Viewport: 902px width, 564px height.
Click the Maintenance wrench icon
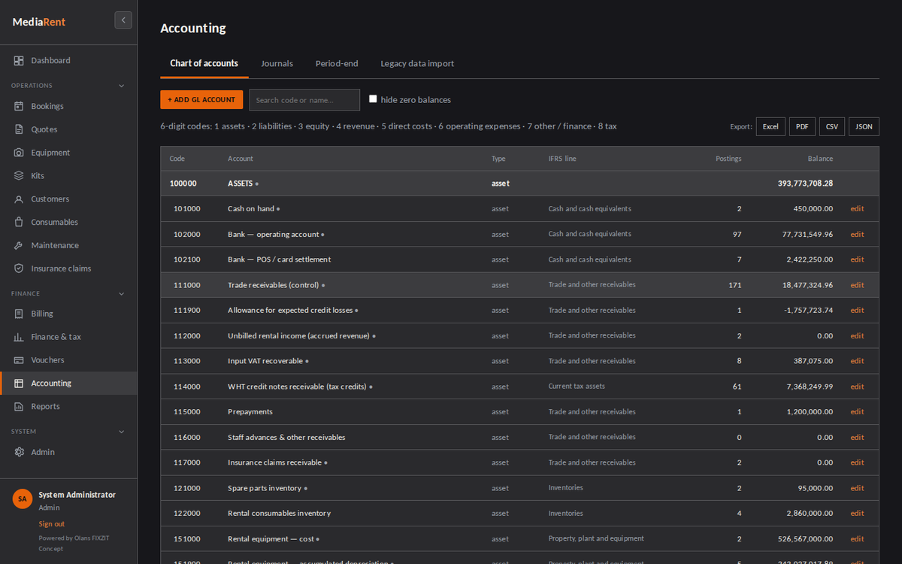pos(19,245)
